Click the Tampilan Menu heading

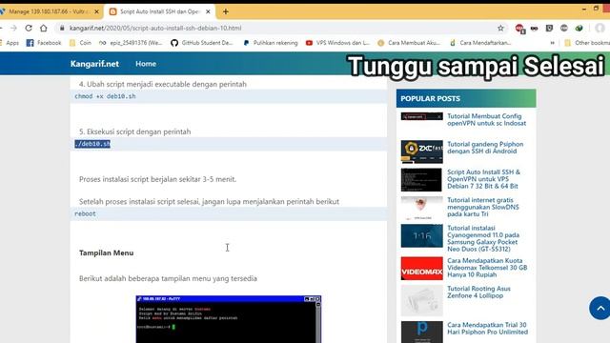coord(106,252)
